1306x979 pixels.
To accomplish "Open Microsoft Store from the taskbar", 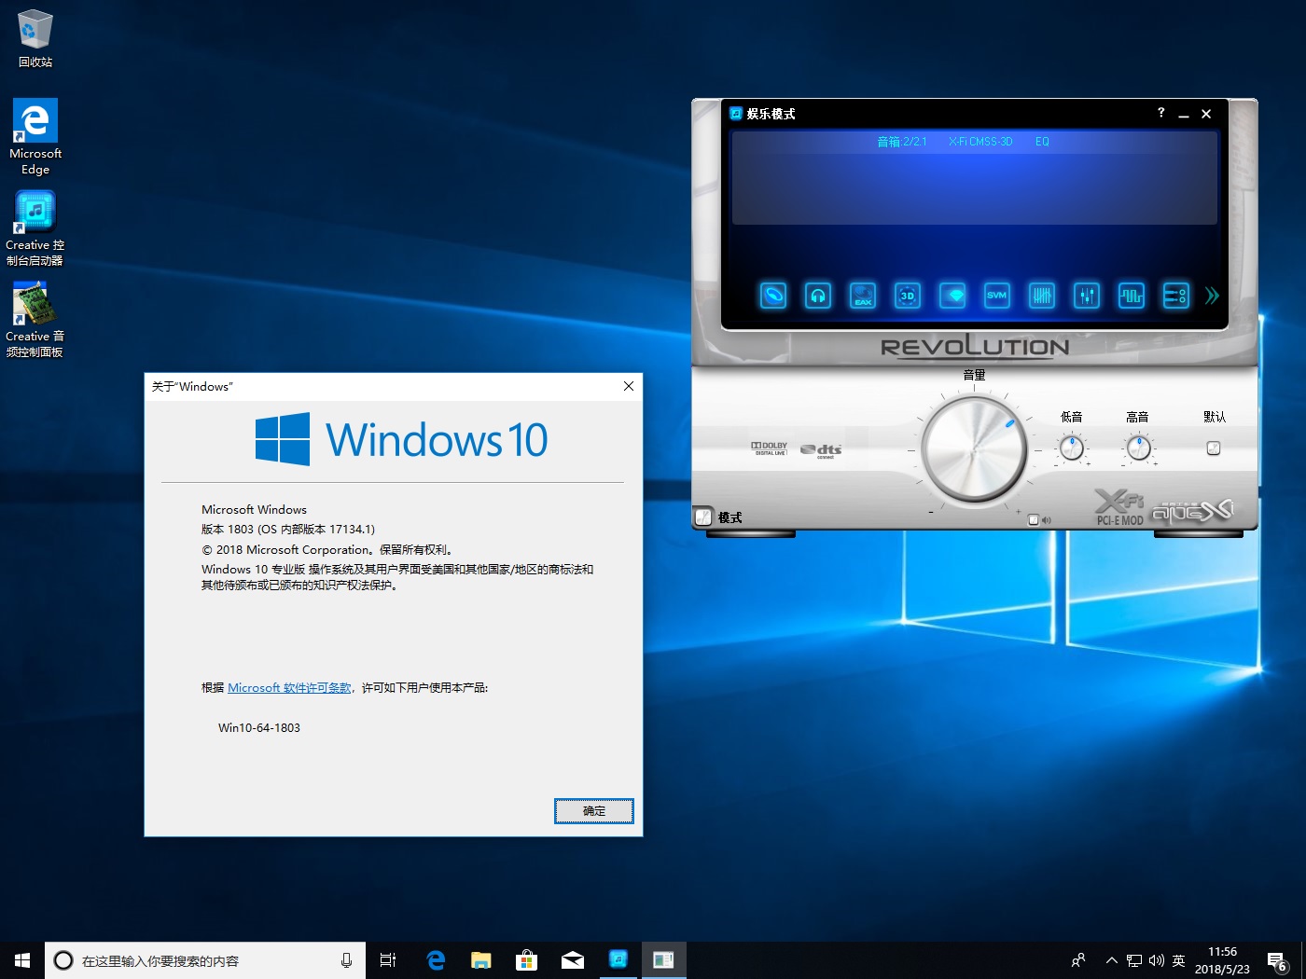I will click(526, 960).
